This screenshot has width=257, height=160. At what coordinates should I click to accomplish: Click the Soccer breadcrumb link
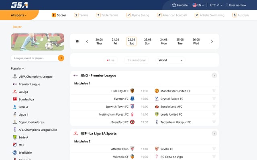pyautogui.click(x=17, y=27)
